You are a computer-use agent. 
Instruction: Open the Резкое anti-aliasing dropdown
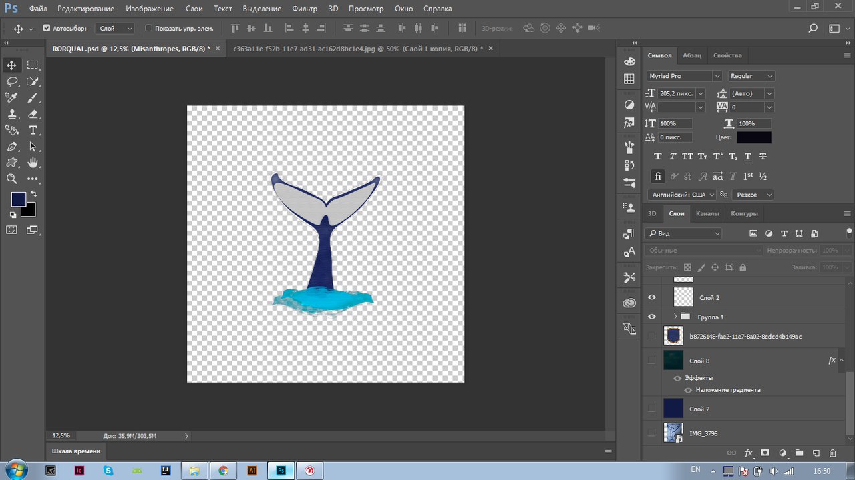click(x=753, y=195)
